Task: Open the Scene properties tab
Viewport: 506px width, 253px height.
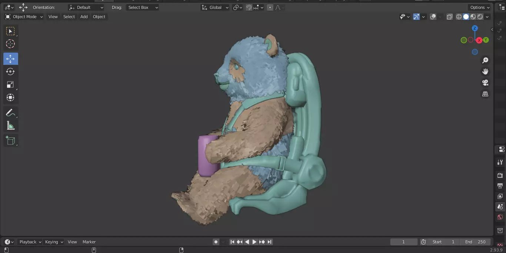Action: pyautogui.click(x=500, y=207)
